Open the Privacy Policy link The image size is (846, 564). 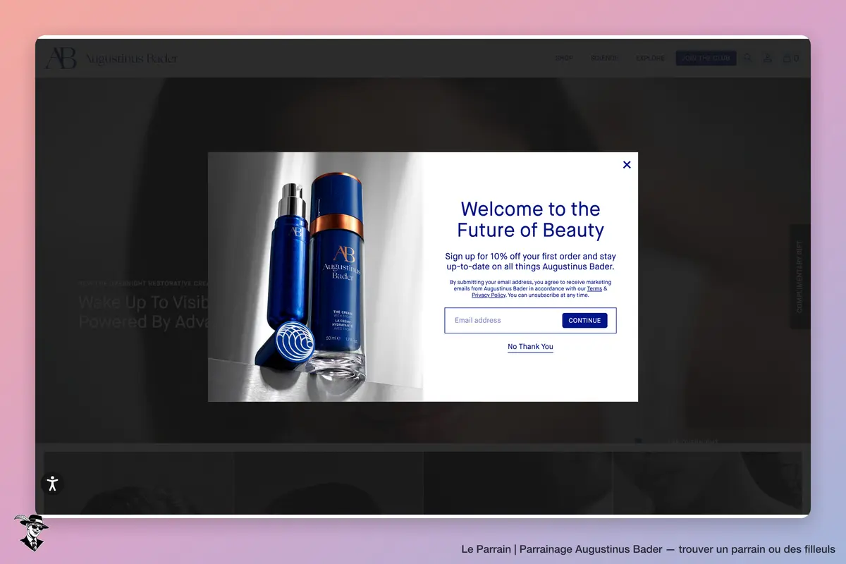click(x=489, y=295)
